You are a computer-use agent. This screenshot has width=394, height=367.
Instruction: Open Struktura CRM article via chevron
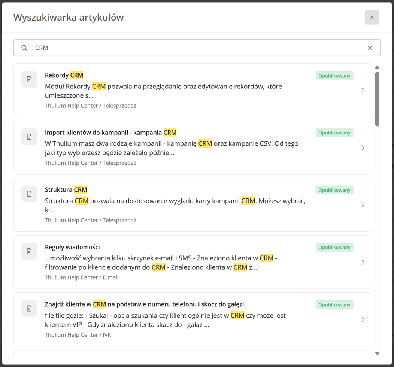(363, 205)
